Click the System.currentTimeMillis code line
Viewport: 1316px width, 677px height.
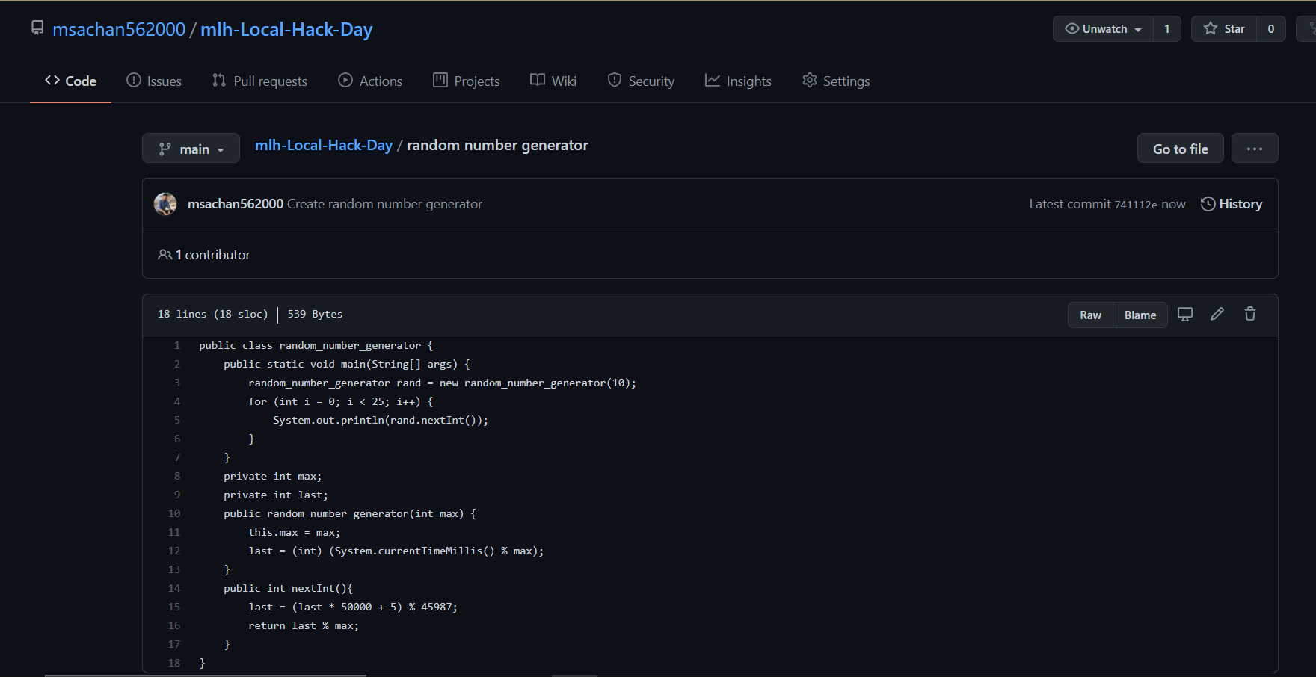(396, 551)
